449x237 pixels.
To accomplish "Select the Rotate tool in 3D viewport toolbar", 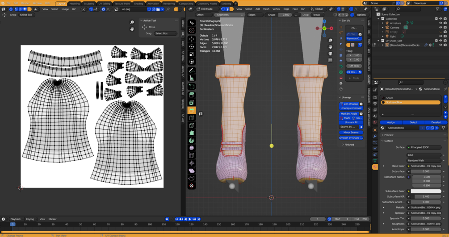I will coord(192,46).
